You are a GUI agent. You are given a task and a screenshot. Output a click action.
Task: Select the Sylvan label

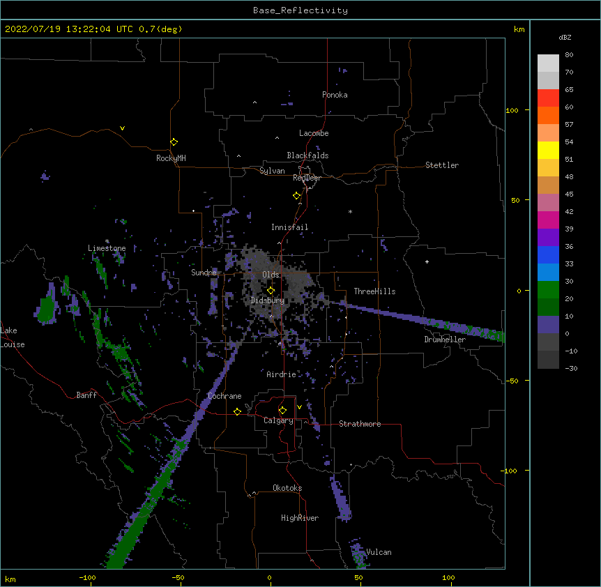(272, 171)
